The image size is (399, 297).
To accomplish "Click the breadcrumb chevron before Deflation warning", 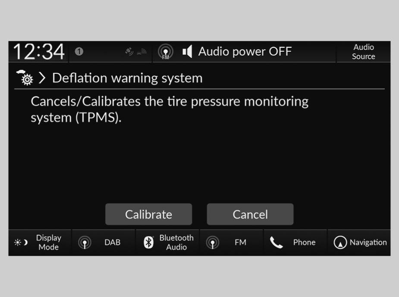I will [42, 78].
